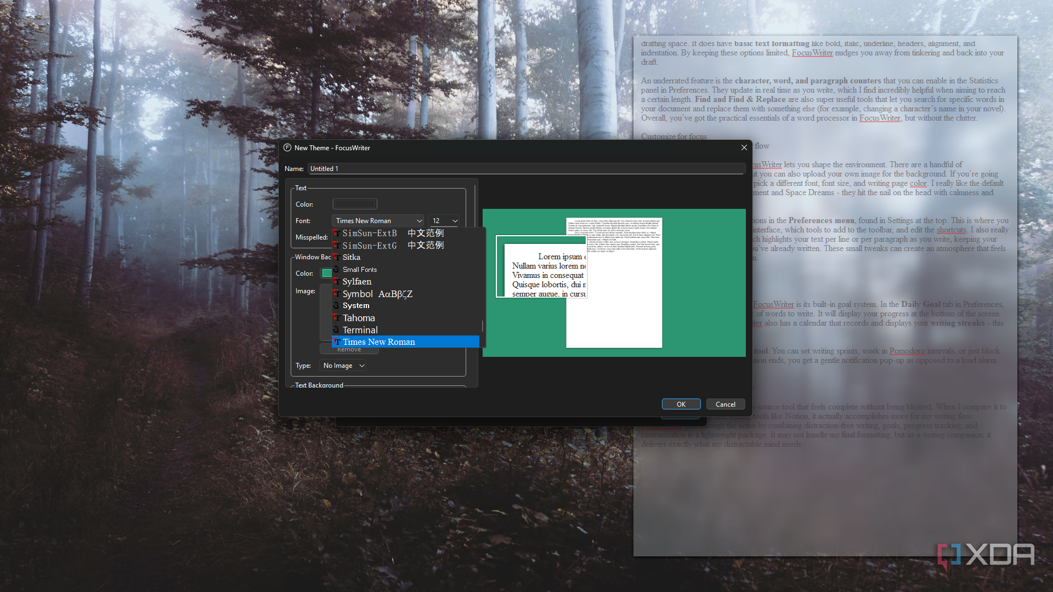Select the Symbol font entry
Image resolution: width=1053 pixels, height=592 pixels.
click(358, 294)
